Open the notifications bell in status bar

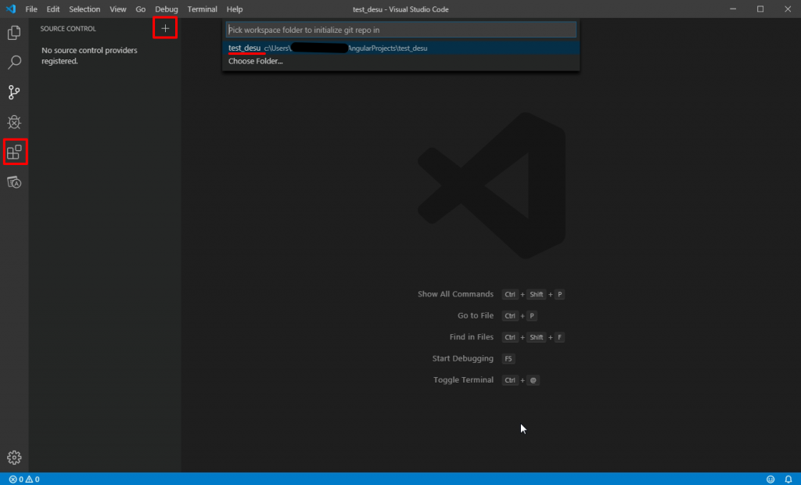[x=788, y=480]
